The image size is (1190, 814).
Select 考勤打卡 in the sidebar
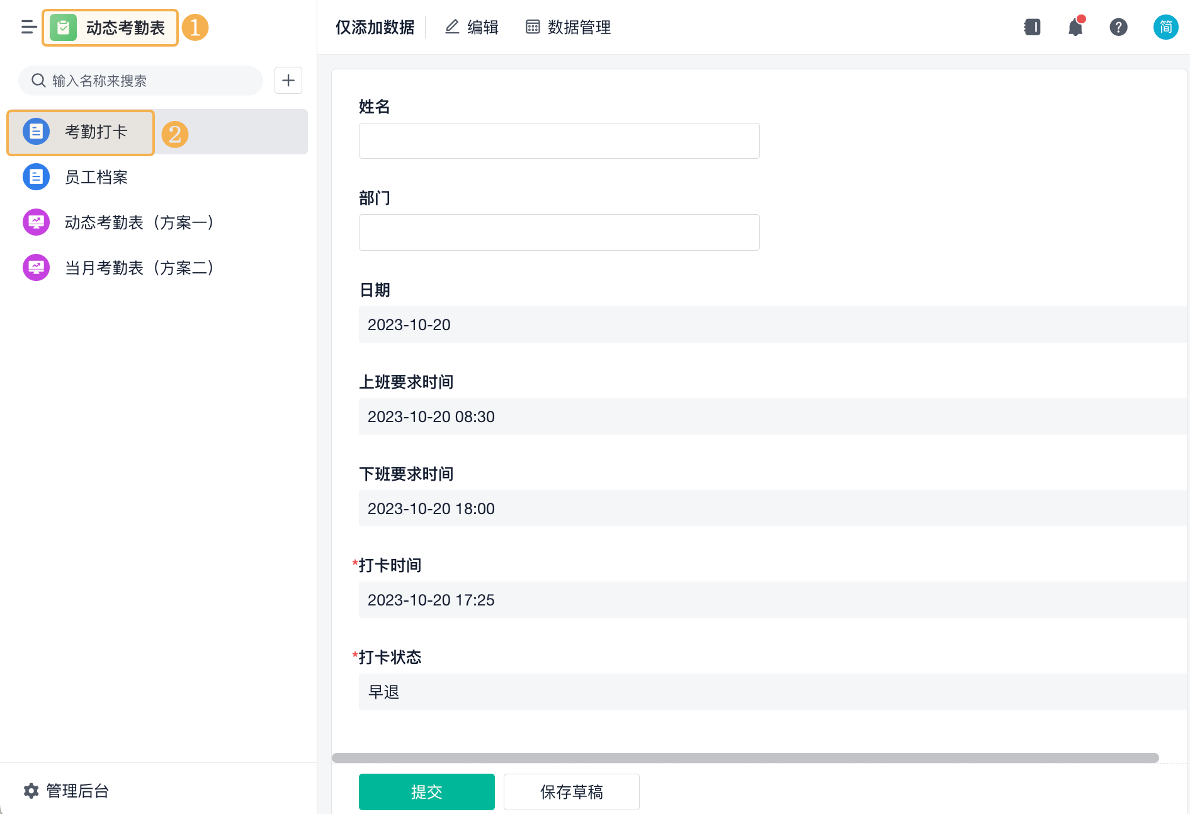157,132
